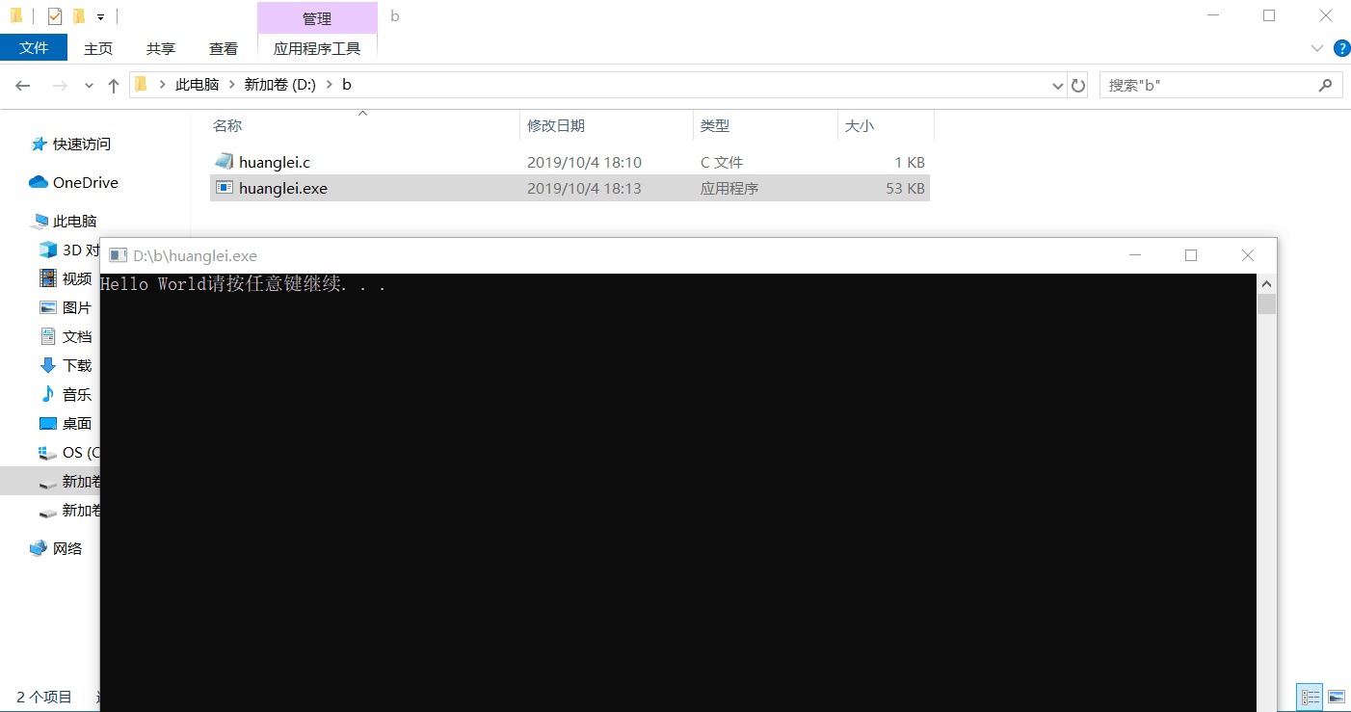The height and width of the screenshot is (712, 1351).
Task: Refresh the folder with the refresh icon
Action: pyautogui.click(x=1078, y=86)
